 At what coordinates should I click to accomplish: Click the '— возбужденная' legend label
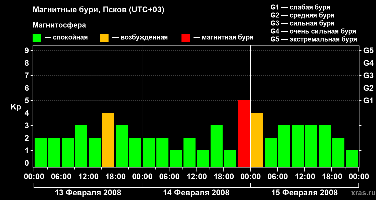[140, 37]
